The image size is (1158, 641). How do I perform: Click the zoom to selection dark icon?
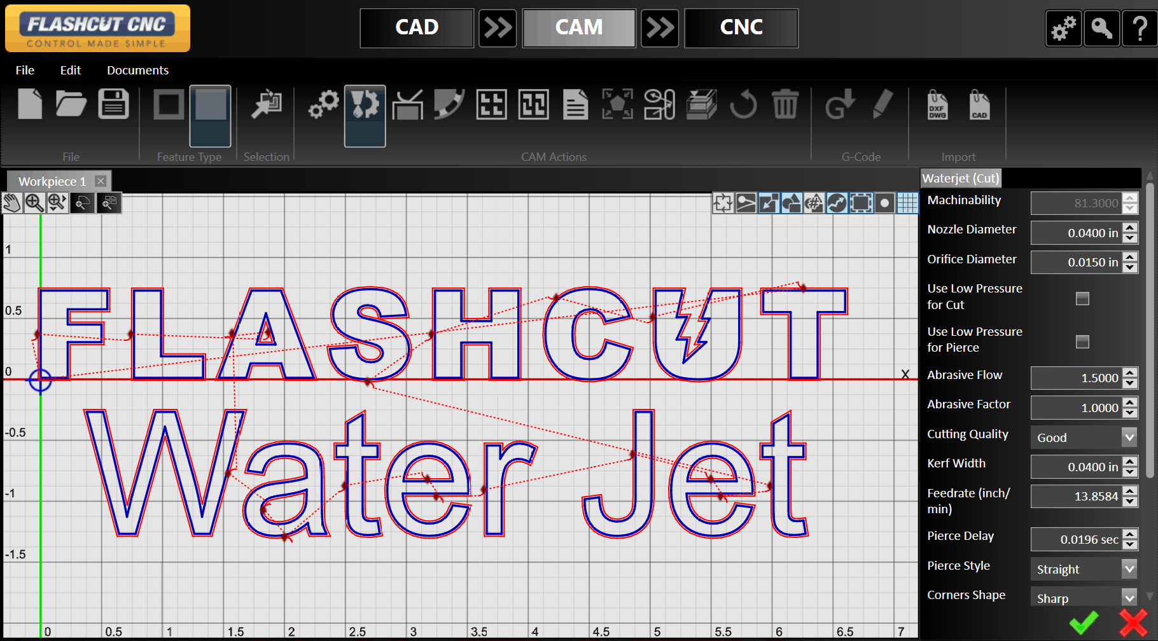(x=83, y=203)
